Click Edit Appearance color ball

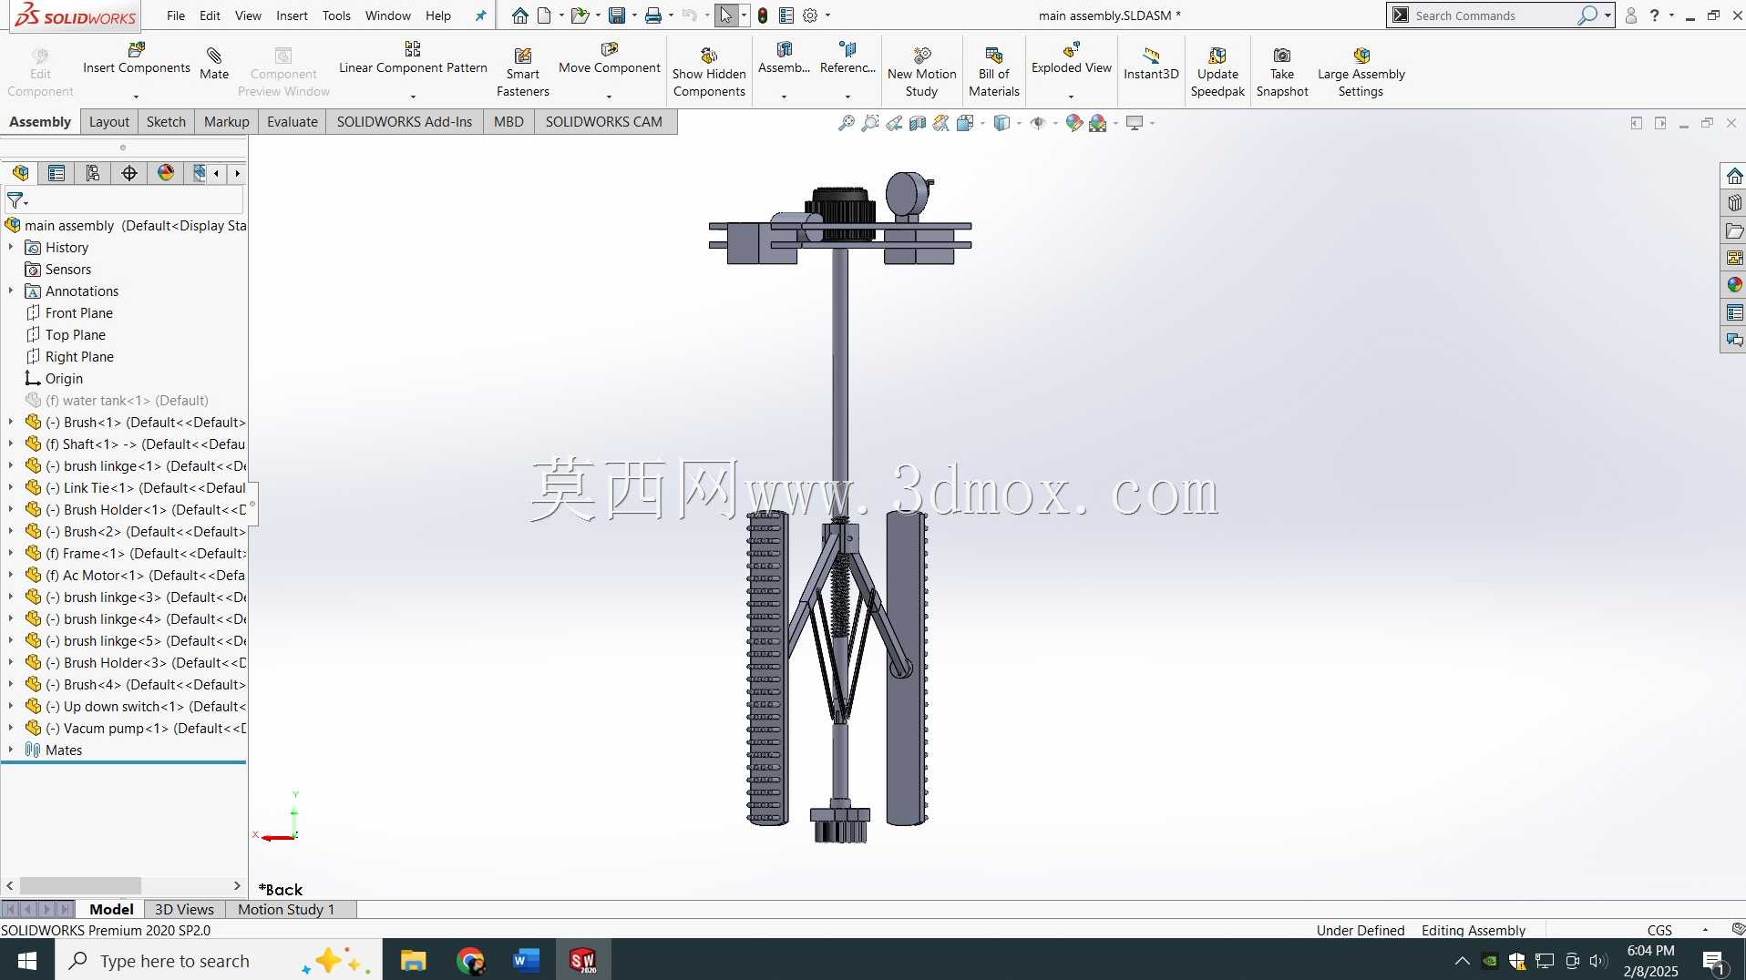1074,123
